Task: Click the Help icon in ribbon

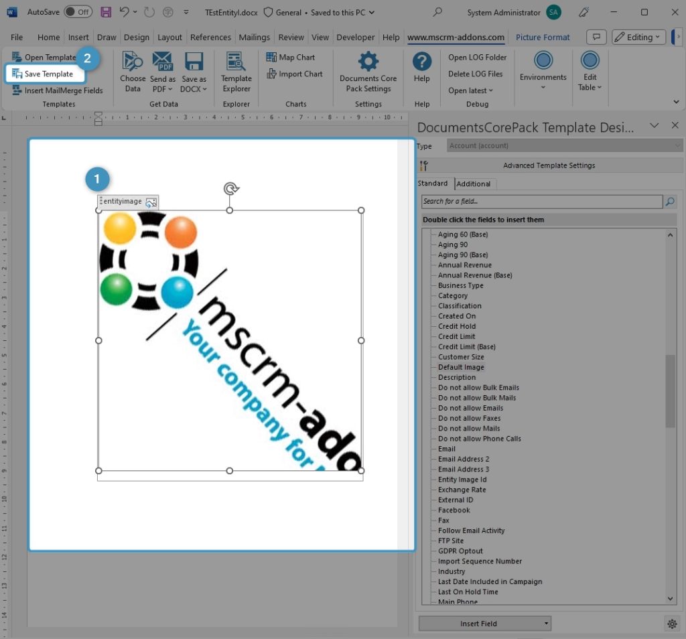Action: click(421, 62)
